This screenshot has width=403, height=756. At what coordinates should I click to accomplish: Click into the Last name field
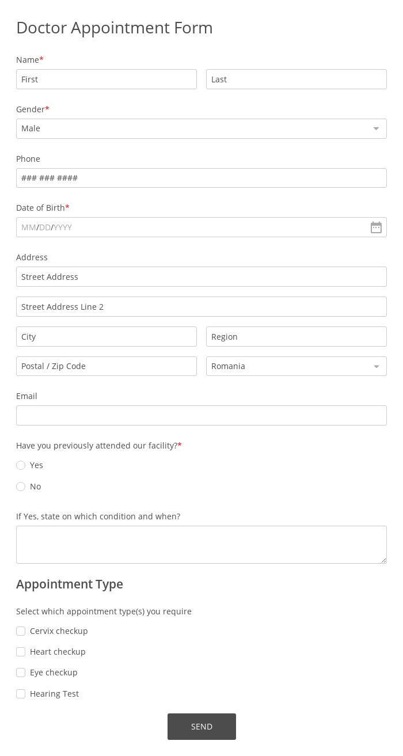tap(296, 79)
